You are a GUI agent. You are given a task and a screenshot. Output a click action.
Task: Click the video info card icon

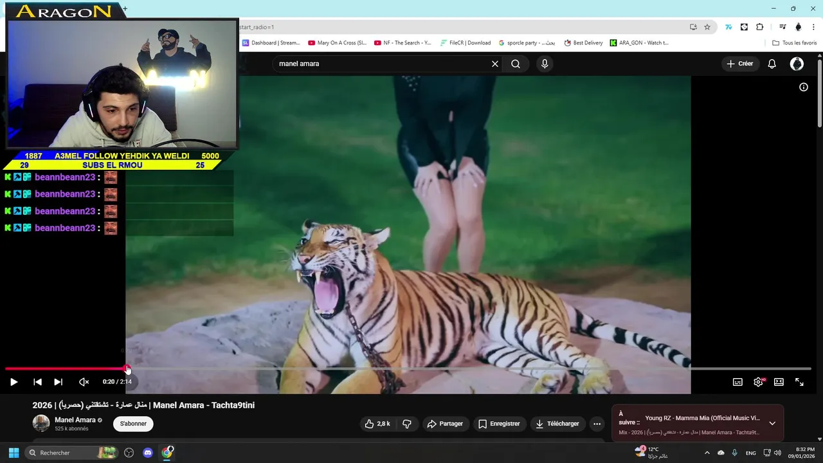coord(804,87)
